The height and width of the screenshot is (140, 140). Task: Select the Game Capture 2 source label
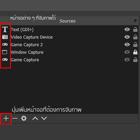27,45
